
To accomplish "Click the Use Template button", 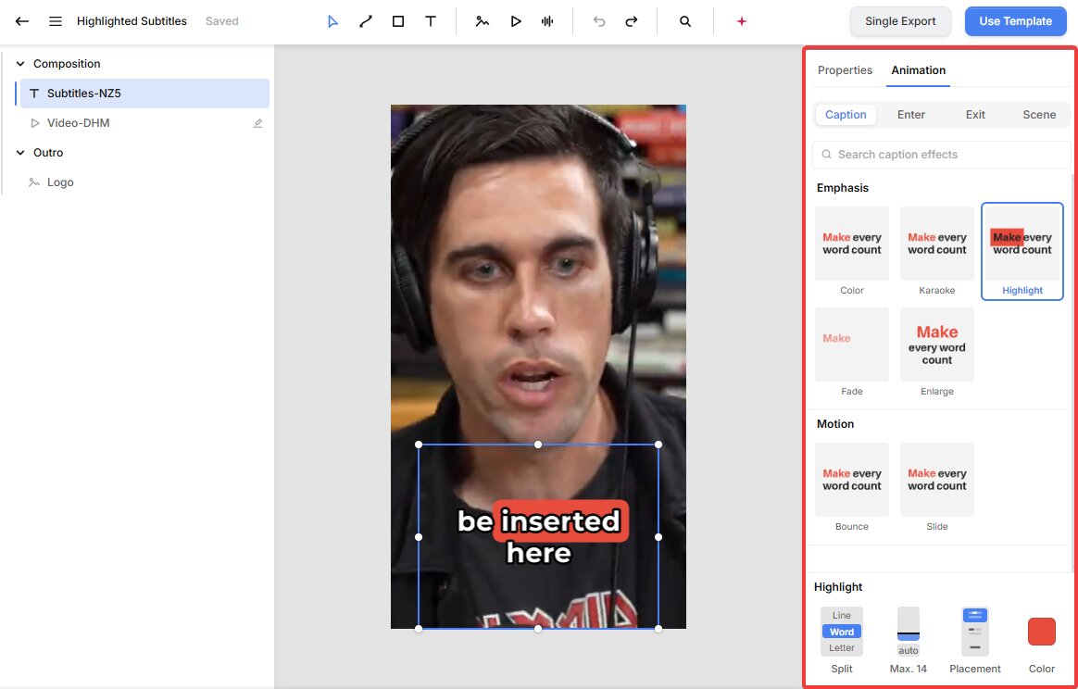I will pos(1015,21).
